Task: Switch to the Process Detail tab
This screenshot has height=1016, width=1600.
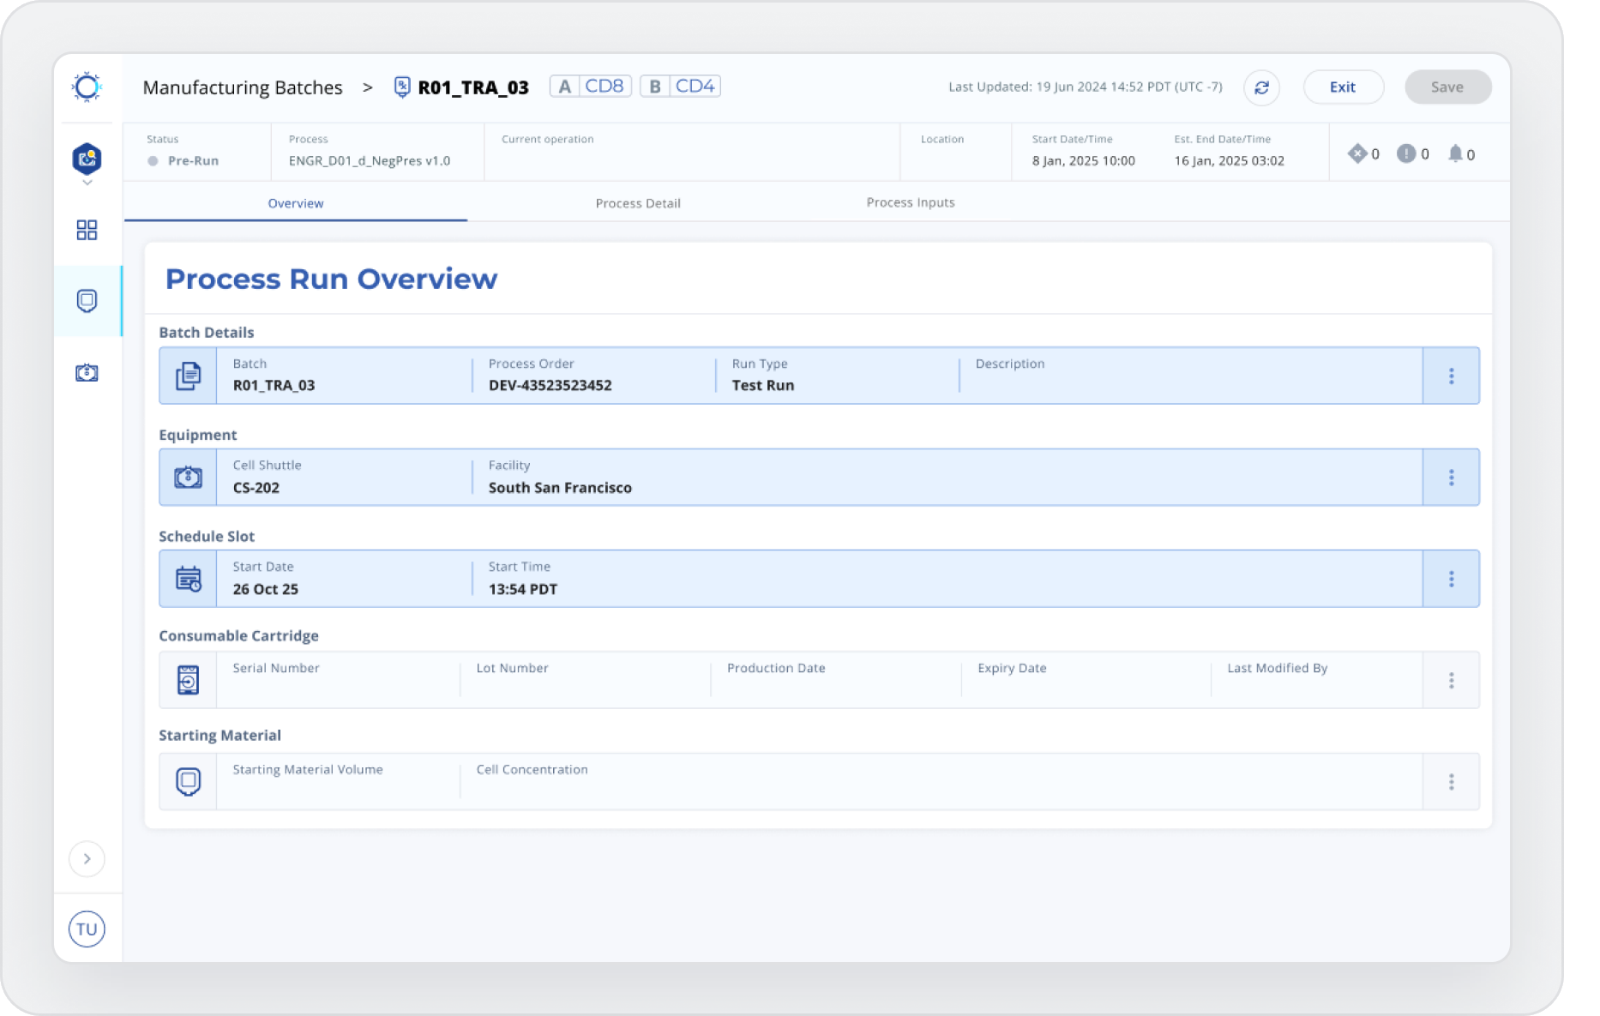Action: coord(638,203)
